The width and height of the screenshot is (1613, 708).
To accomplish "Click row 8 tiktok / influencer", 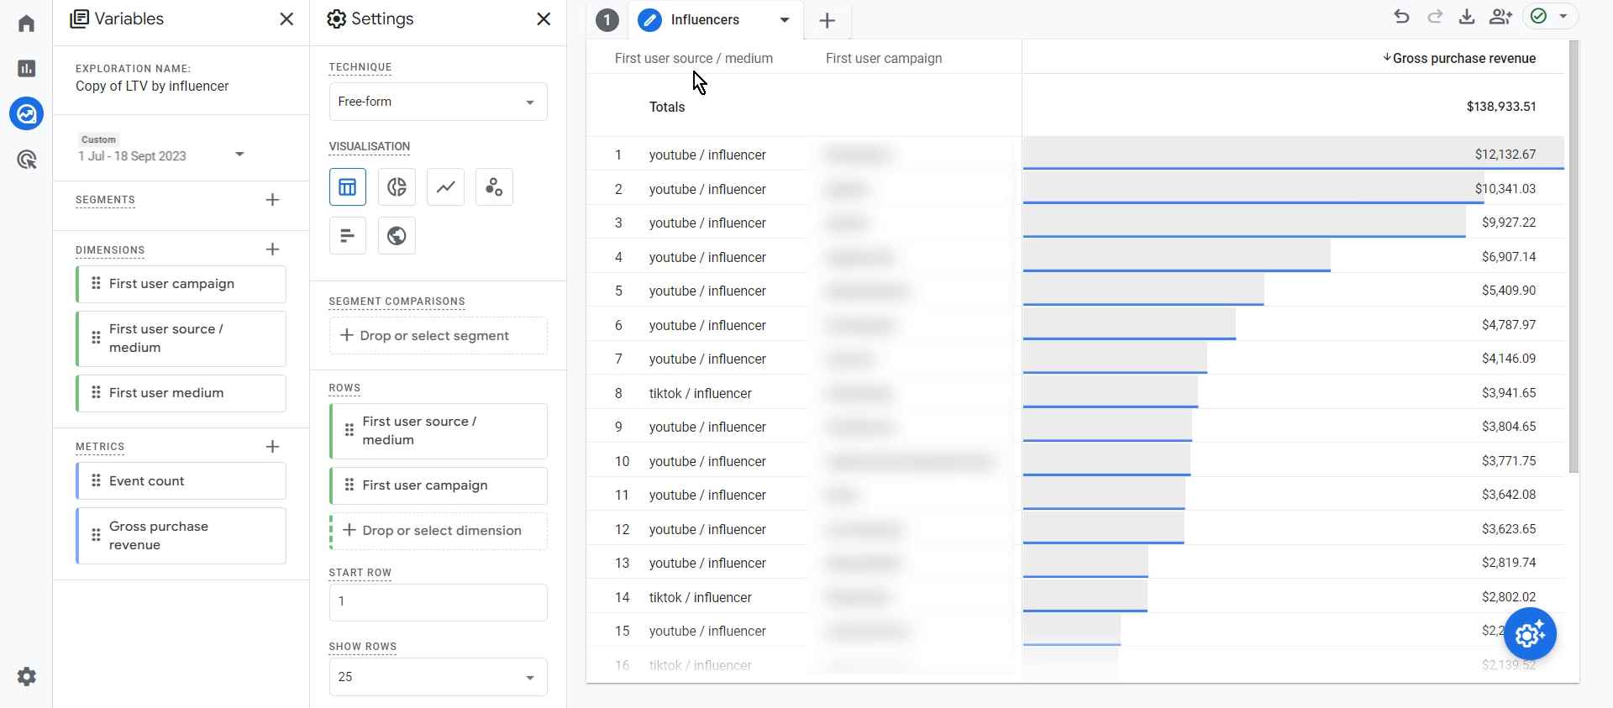I will coord(701,393).
